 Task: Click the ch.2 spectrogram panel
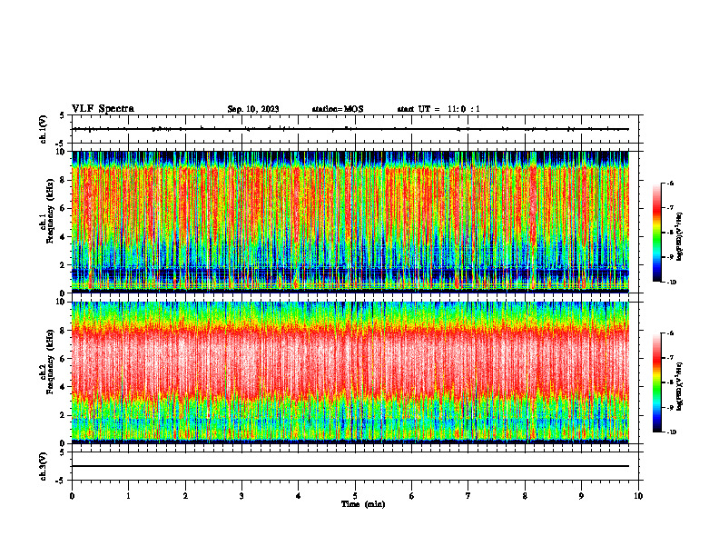pos(350,372)
